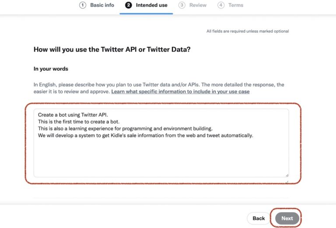The height and width of the screenshot is (228, 336).
Task: Click the line mentioning Kidle's sale information
Action: pos(145,135)
